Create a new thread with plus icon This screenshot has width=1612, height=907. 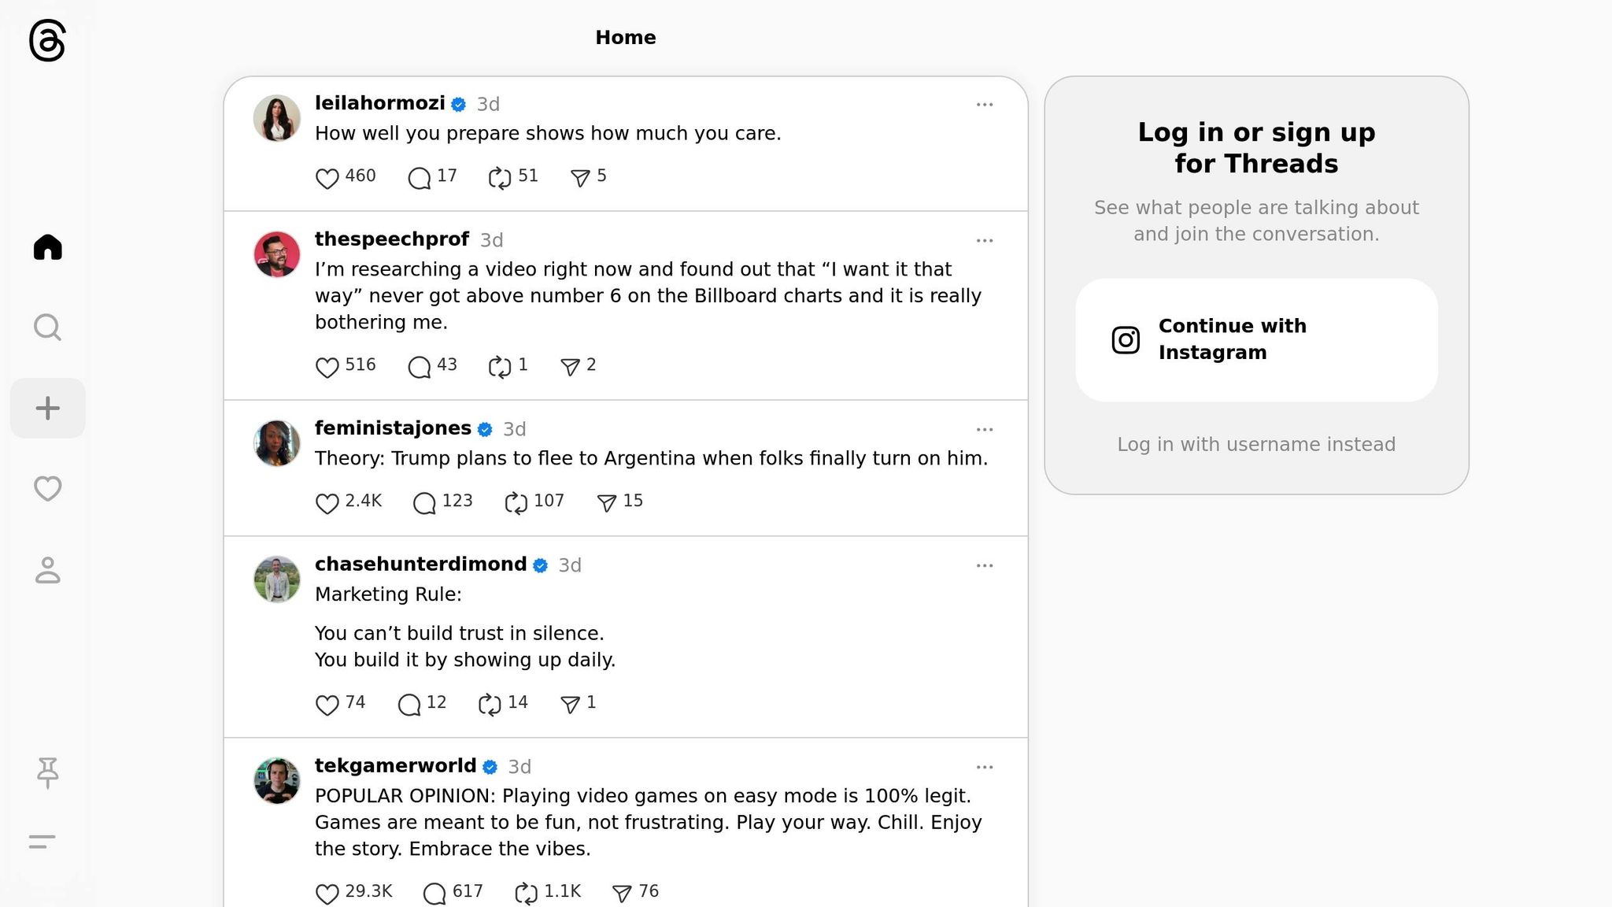[47, 408]
